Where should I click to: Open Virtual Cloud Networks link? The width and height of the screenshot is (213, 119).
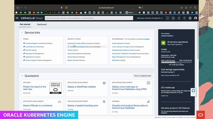[x=75, y=54]
